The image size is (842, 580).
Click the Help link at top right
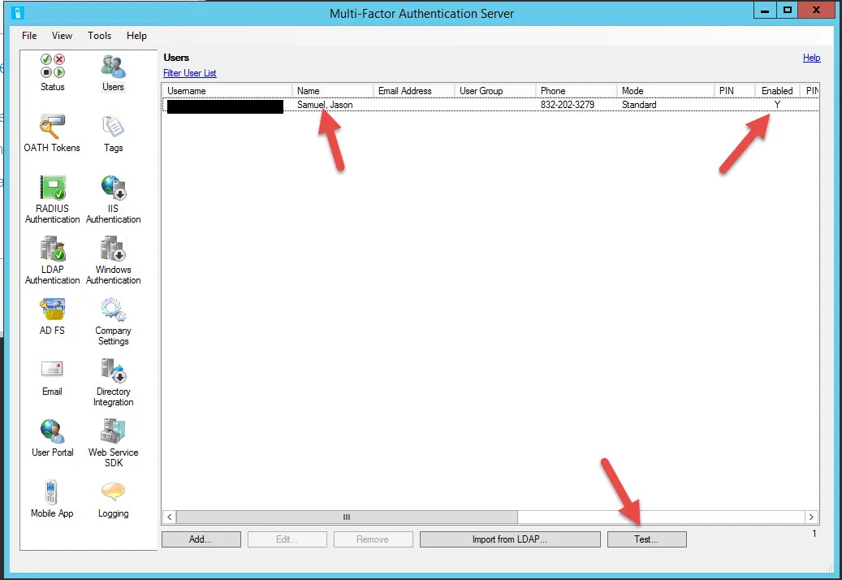click(x=811, y=58)
